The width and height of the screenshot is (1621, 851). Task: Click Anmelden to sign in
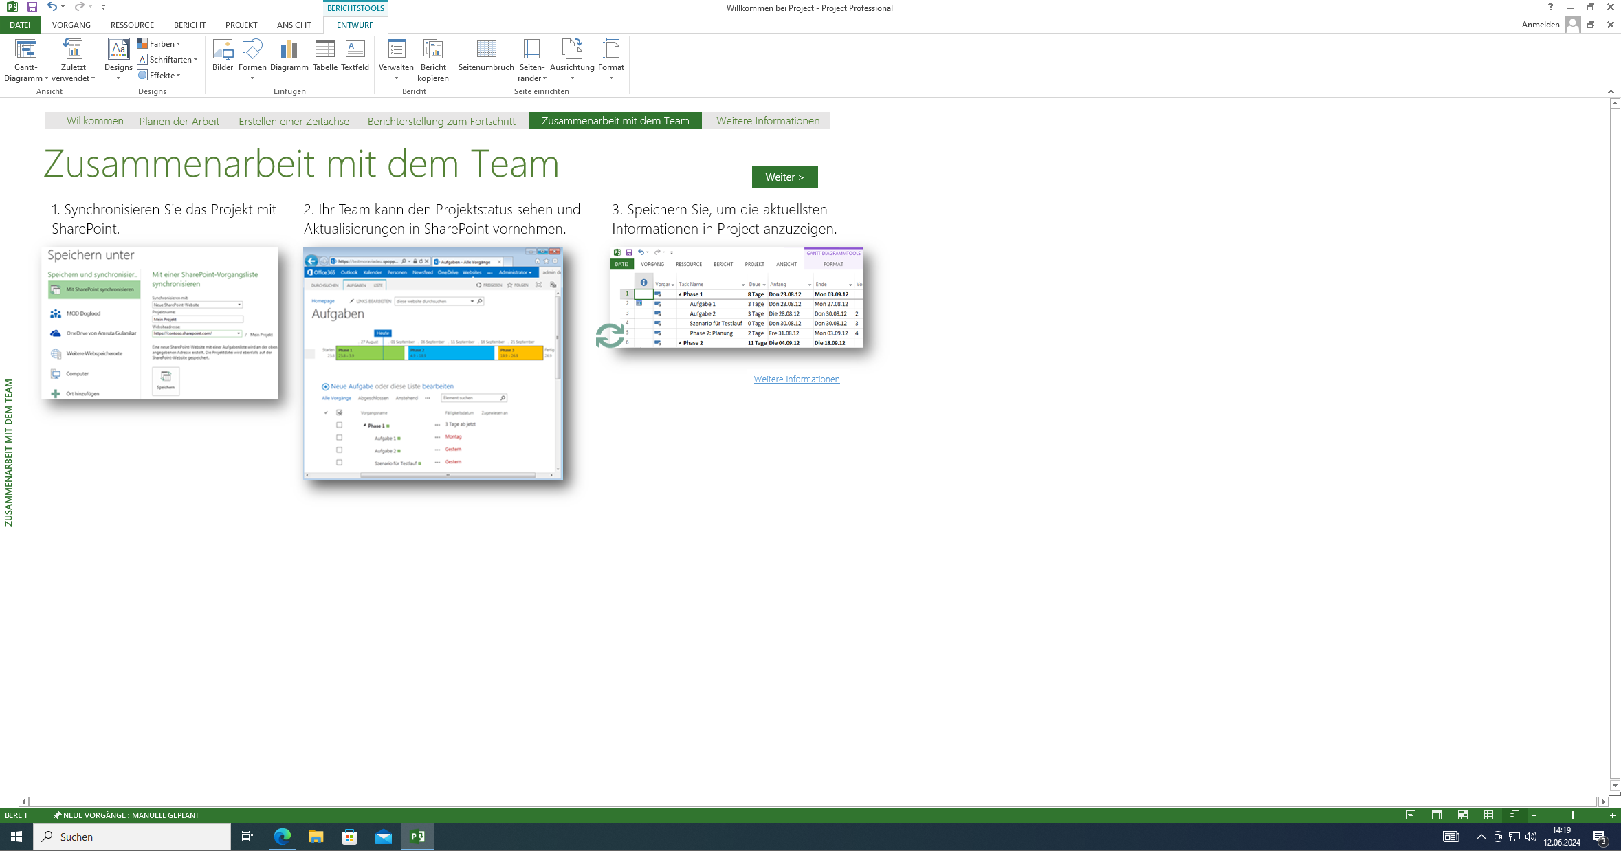tap(1541, 25)
